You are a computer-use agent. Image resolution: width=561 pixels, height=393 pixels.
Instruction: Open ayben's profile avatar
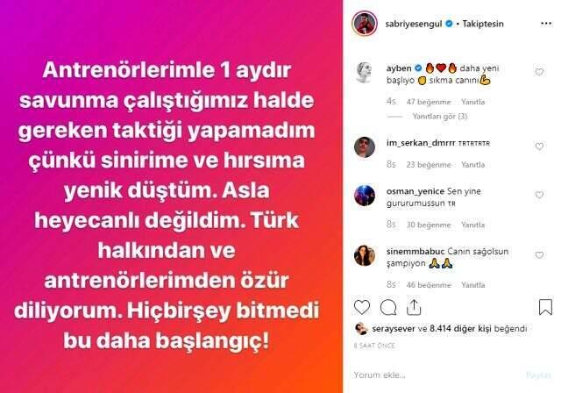pos(365,72)
